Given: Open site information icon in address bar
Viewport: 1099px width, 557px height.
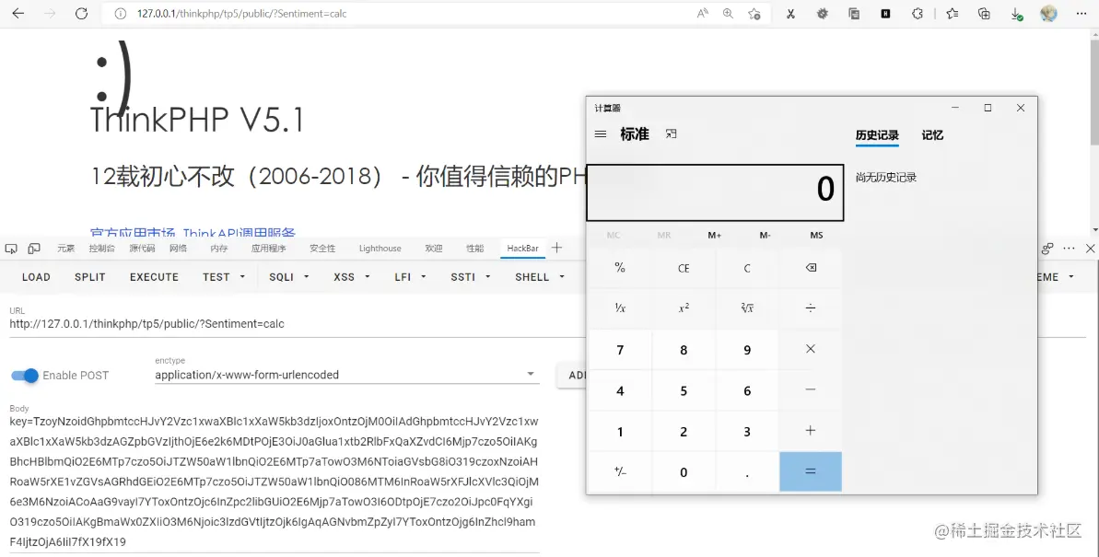Looking at the screenshot, I should (x=121, y=13).
